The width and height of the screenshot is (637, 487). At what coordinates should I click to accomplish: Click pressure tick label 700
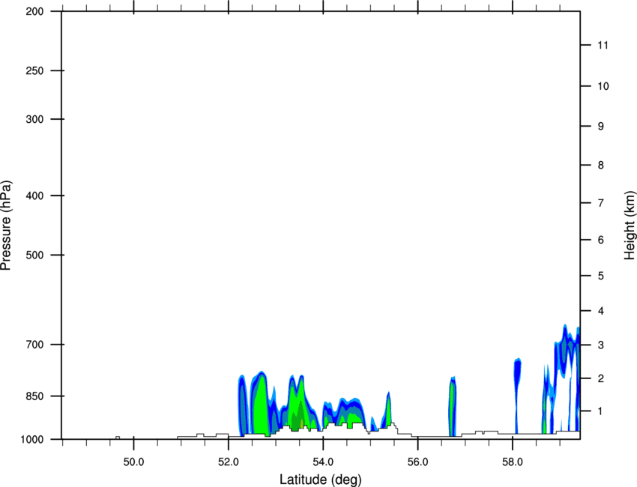(x=34, y=345)
